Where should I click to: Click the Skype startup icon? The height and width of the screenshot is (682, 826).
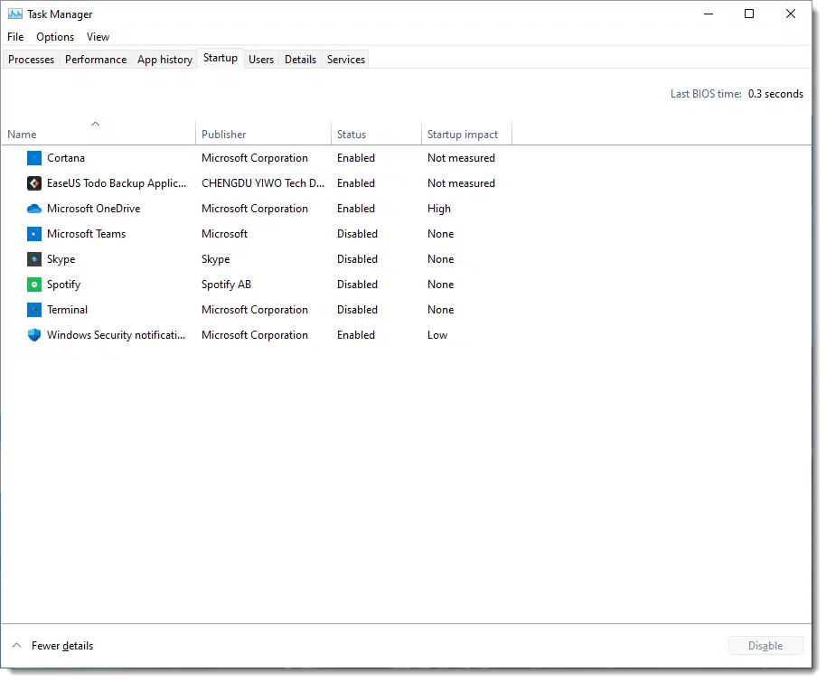pos(34,259)
